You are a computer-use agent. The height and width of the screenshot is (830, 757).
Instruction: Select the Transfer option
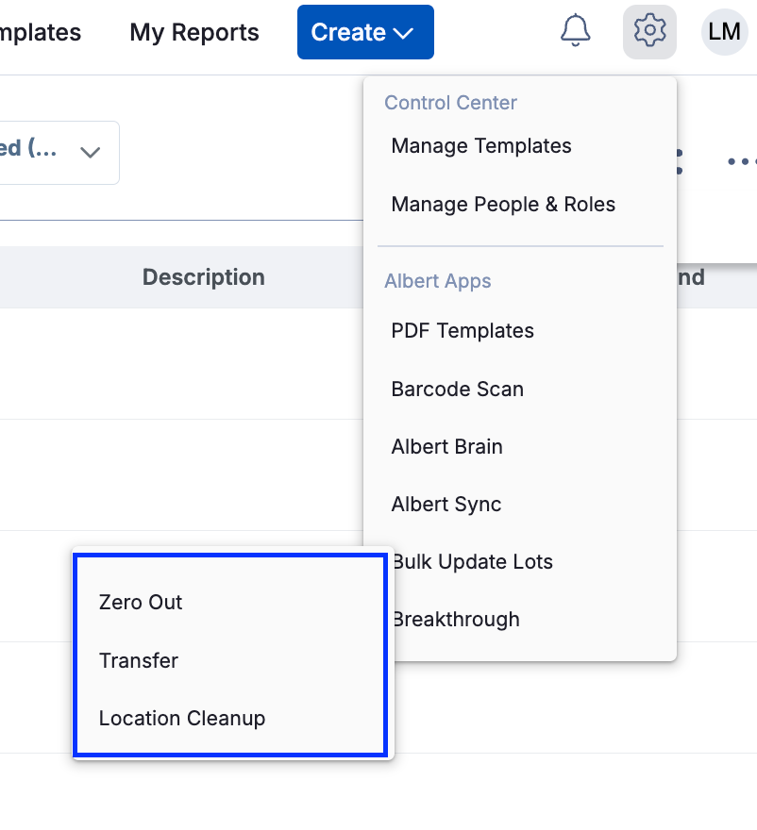pyautogui.click(x=139, y=661)
